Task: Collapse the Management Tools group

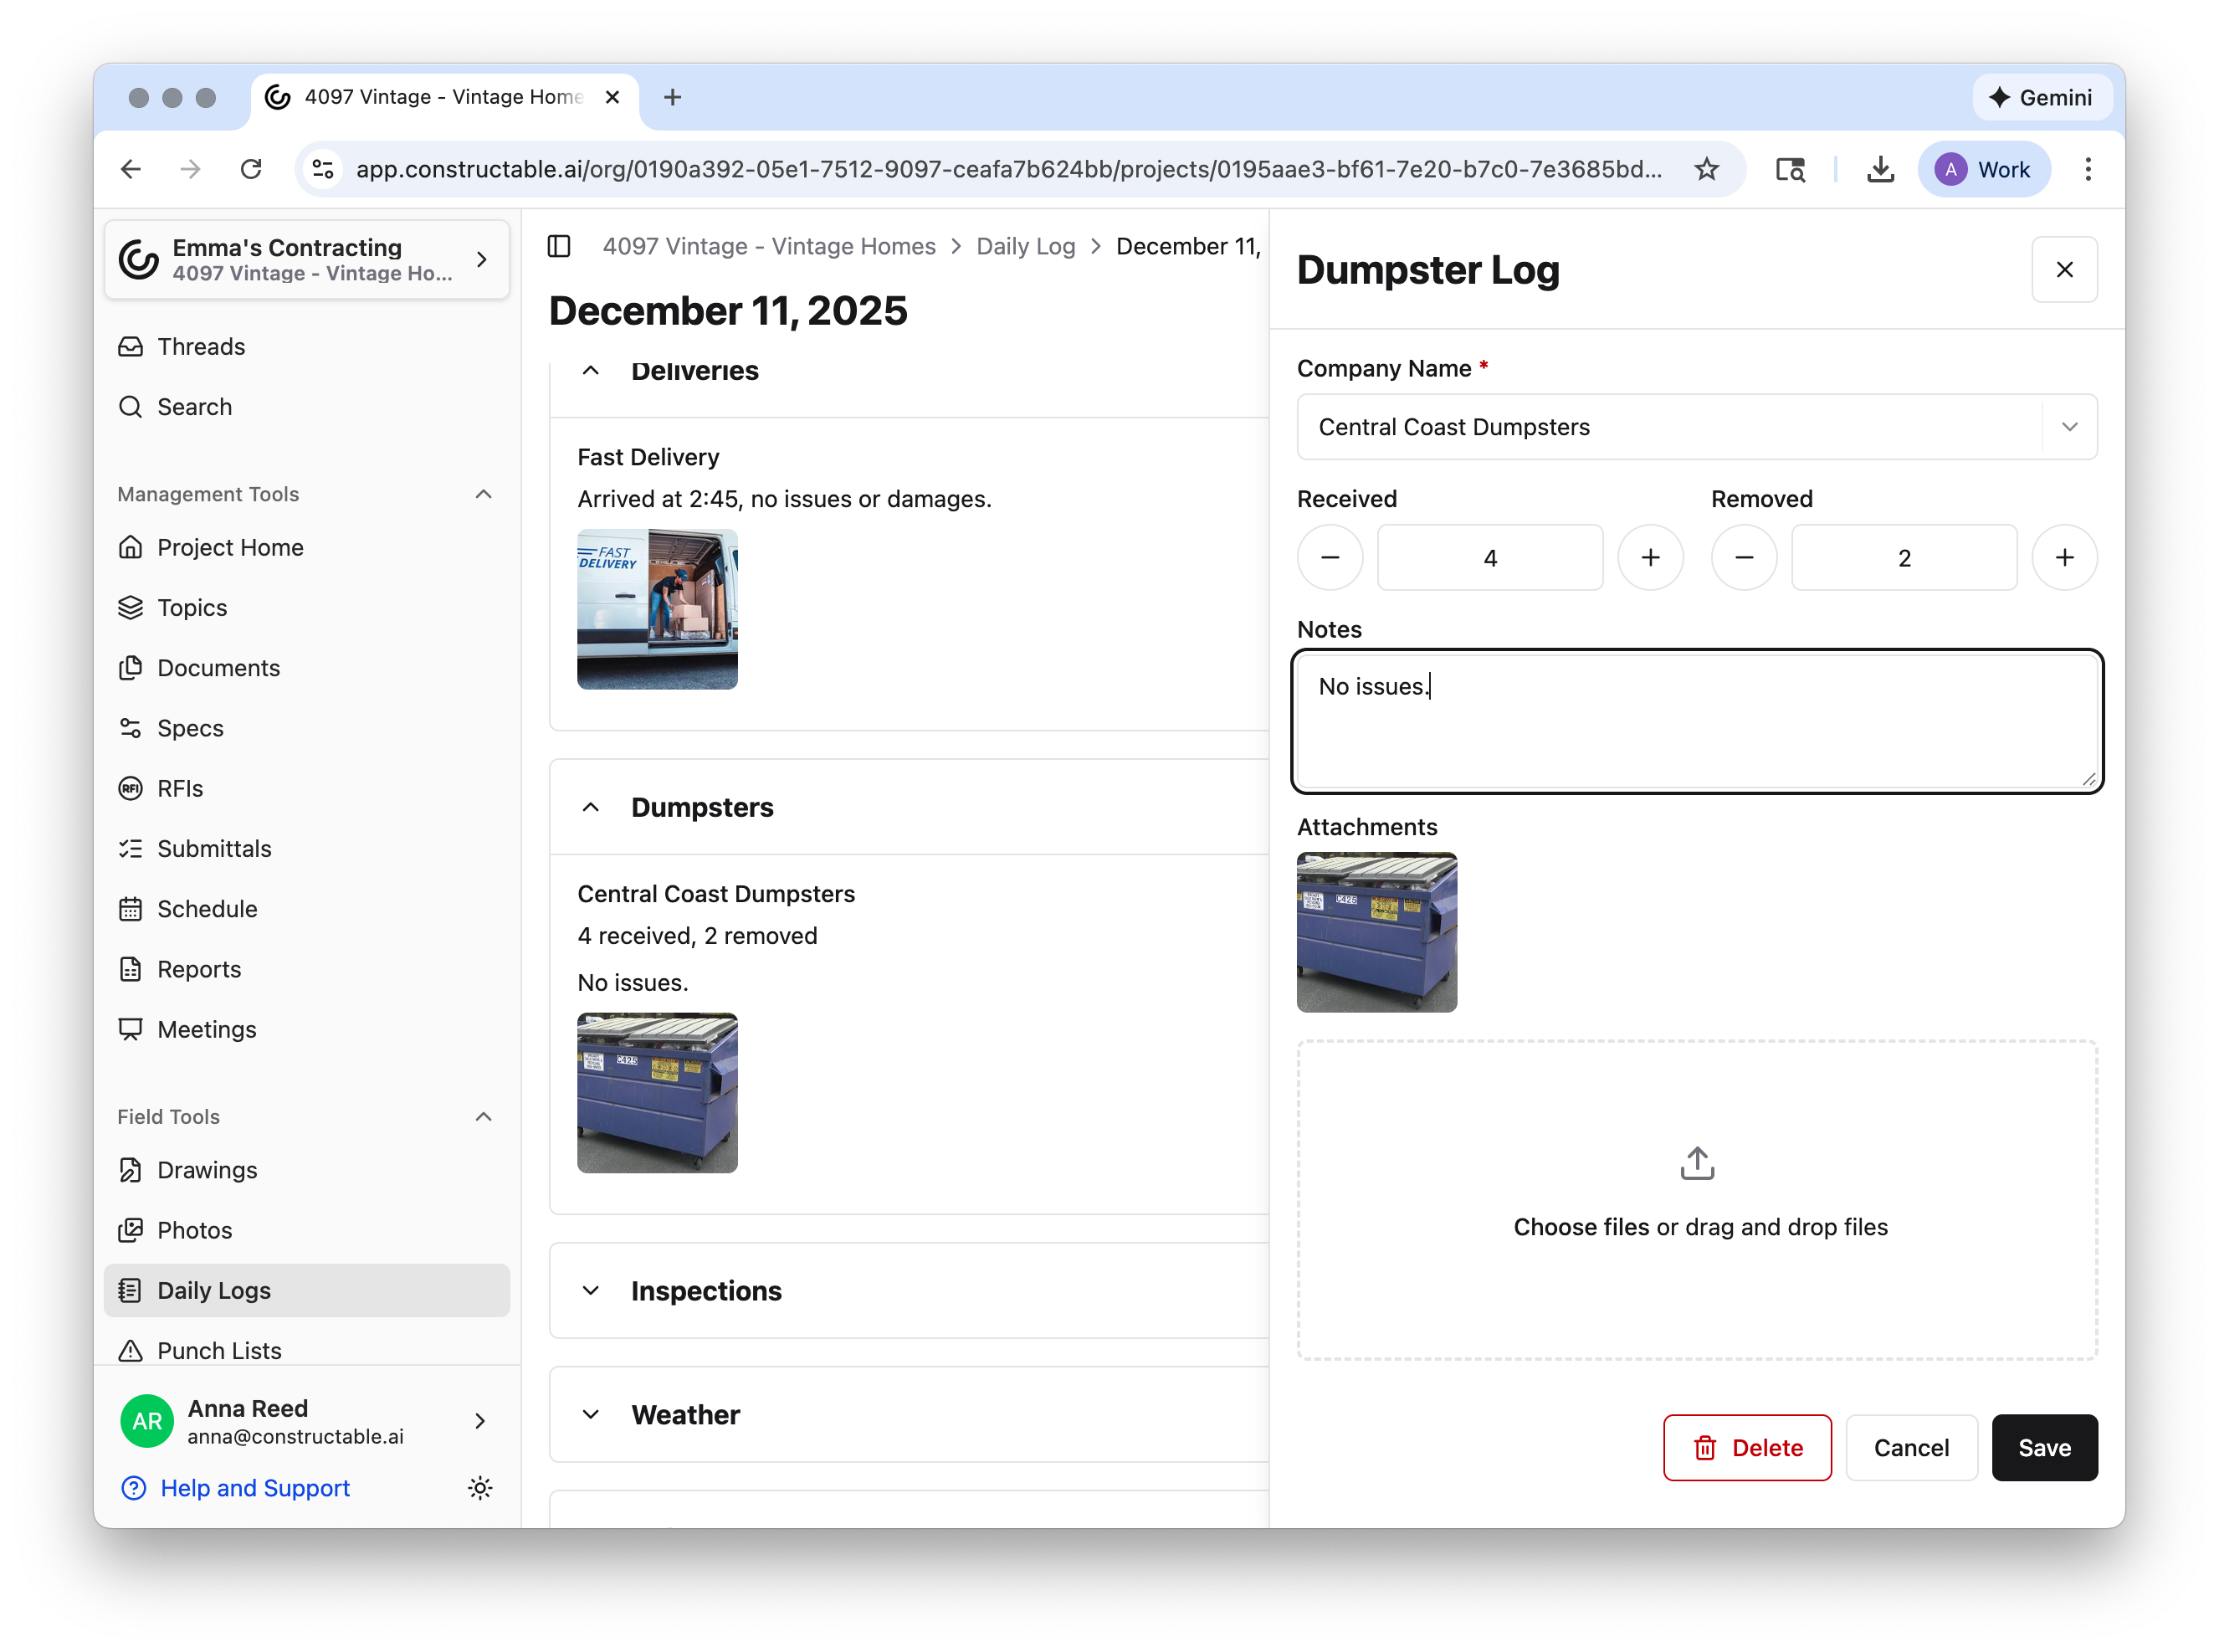Action: [x=484, y=494]
